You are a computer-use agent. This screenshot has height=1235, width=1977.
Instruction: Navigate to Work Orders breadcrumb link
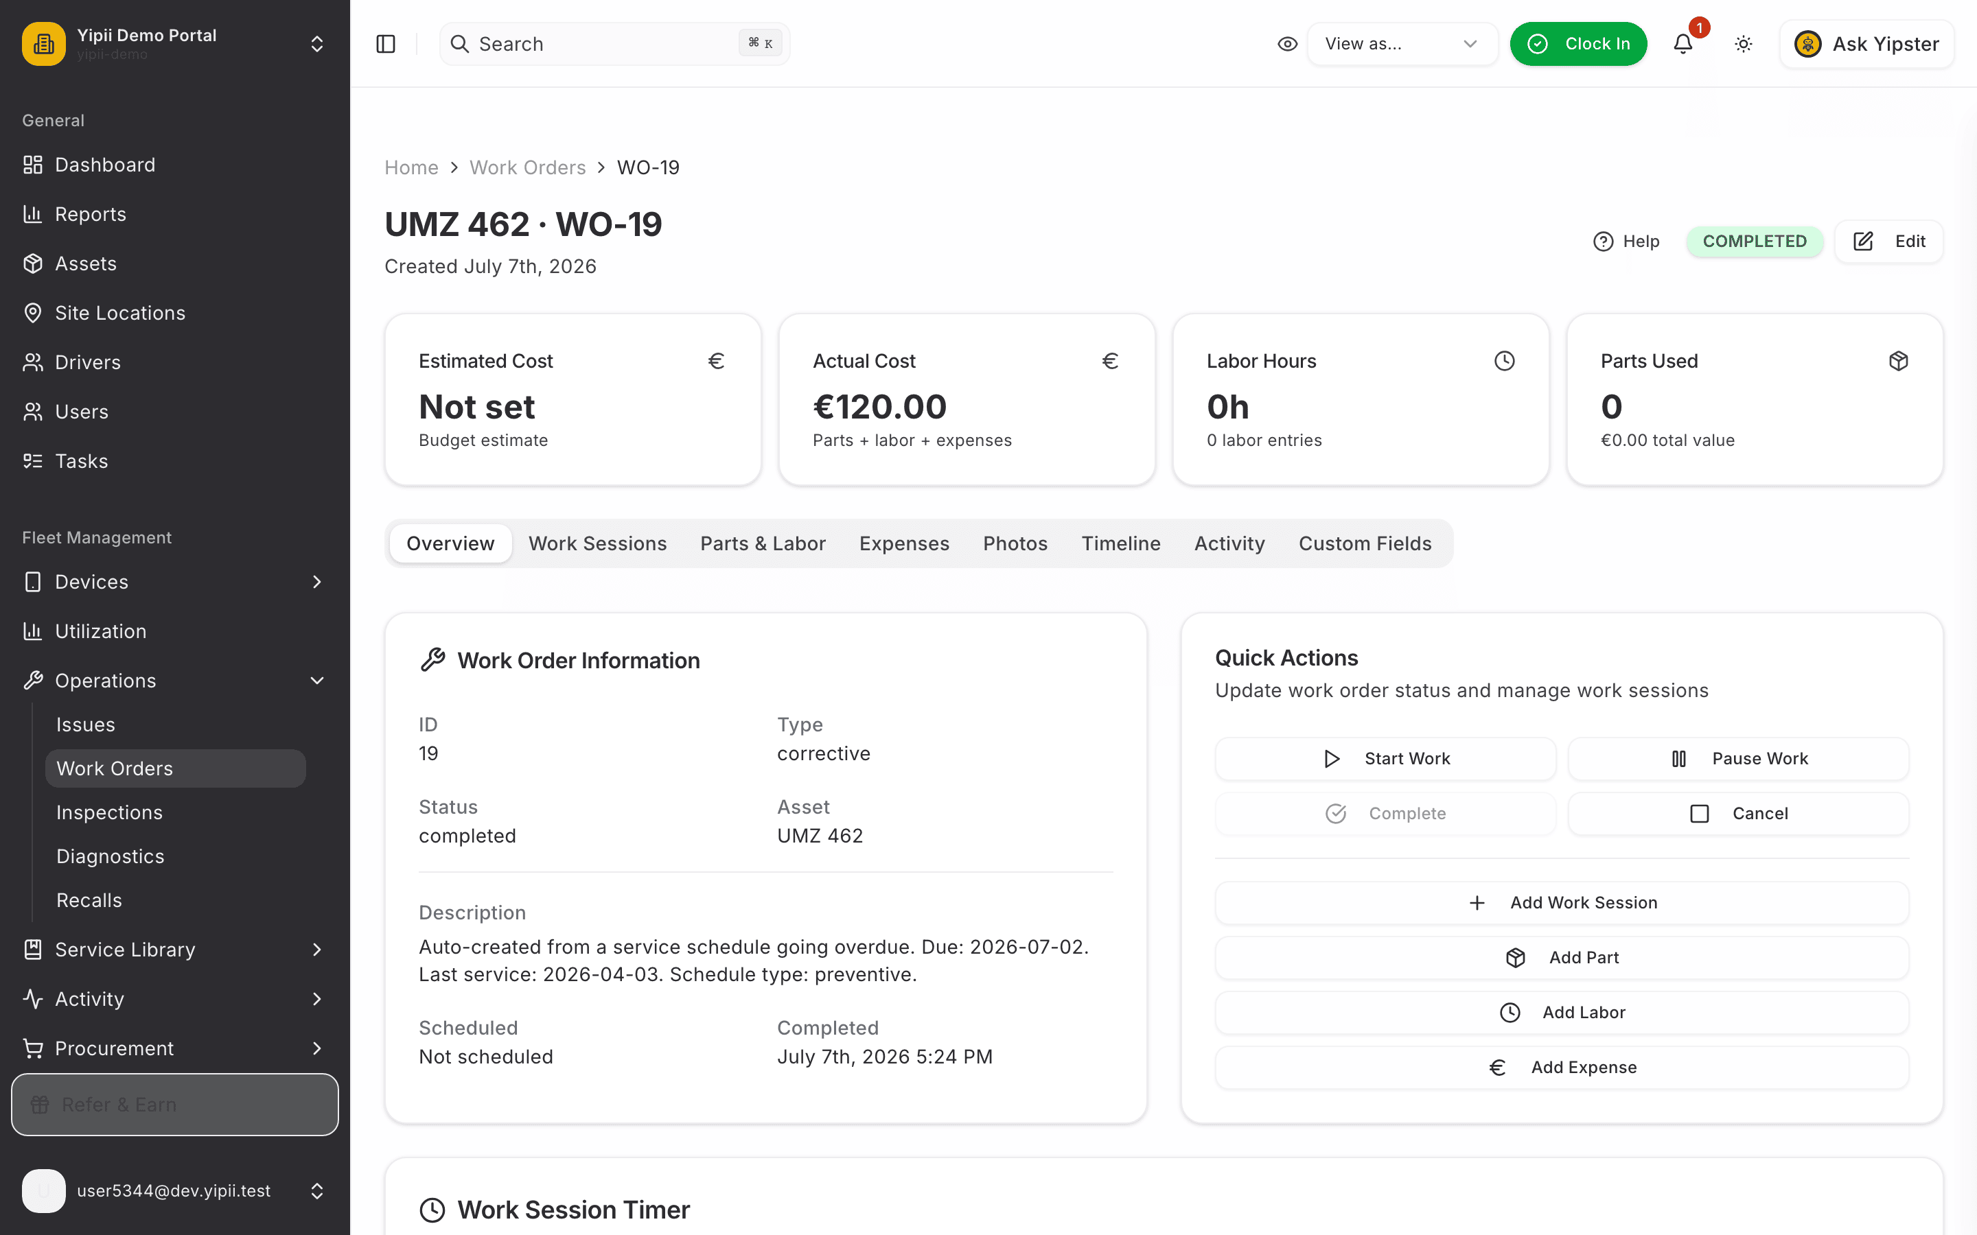coord(528,167)
